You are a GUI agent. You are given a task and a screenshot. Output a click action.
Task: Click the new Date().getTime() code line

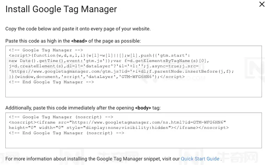[x=109, y=61]
